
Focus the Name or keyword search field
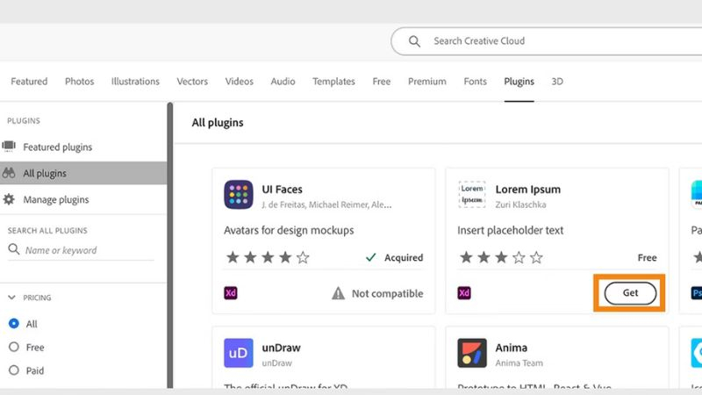[x=81, y=250]
